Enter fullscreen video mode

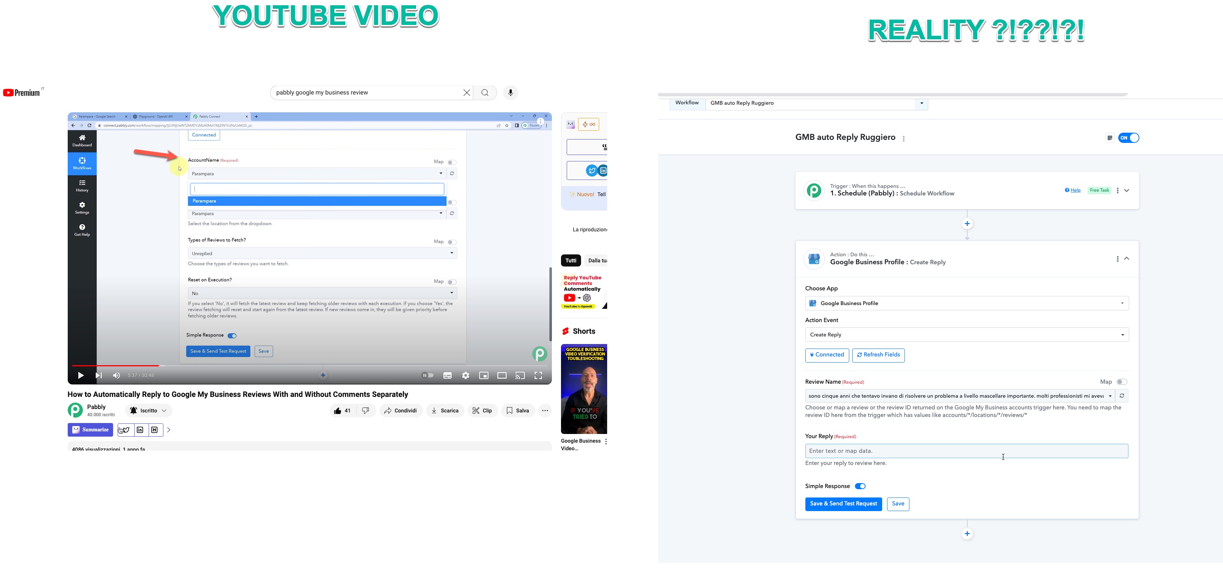[x=538, y=375]
